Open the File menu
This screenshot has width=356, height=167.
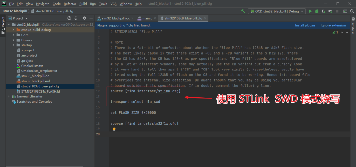11,4
